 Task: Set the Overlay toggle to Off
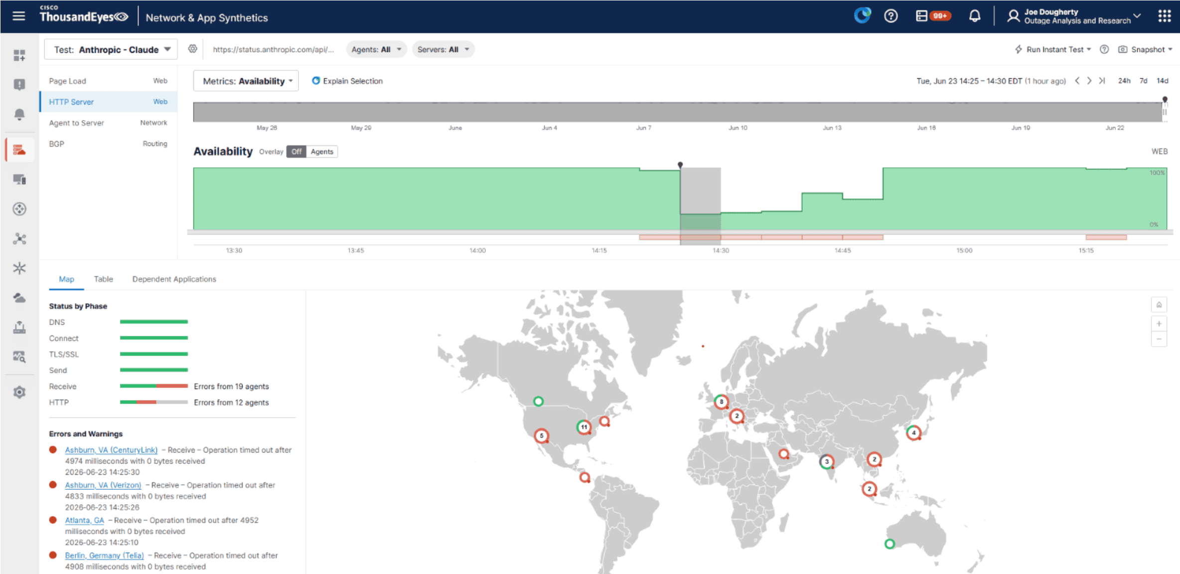[x=296, y=151]
